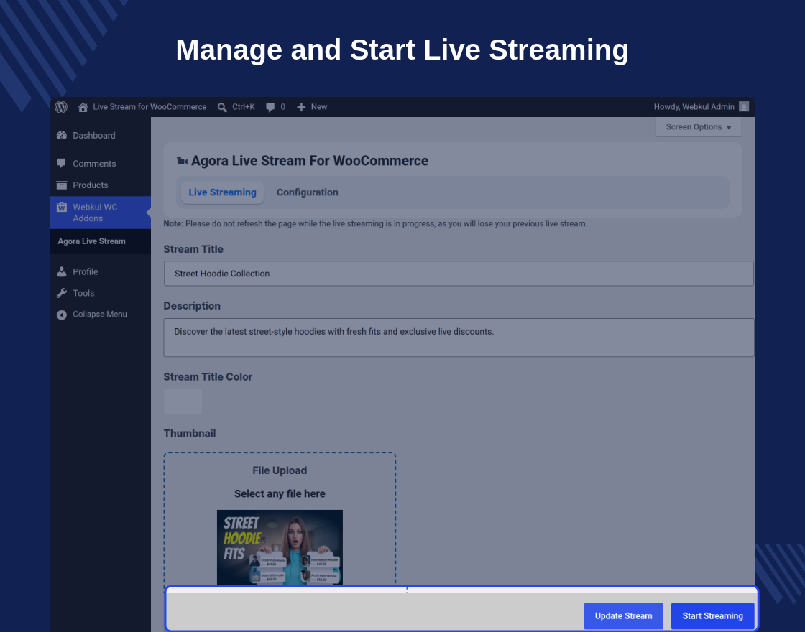Open Products in the sidebar
Viewport: 805px width, 632px height.
91,185
